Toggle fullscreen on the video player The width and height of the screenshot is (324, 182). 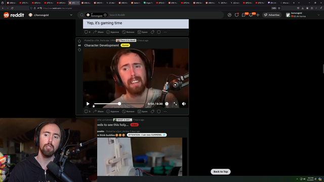pyautogui.click(x=175, y=104)
